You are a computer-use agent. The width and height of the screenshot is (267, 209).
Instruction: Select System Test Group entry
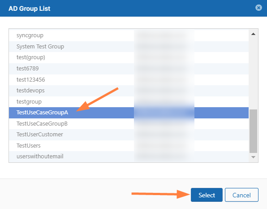pyautogui.click(x=129, y=47)
